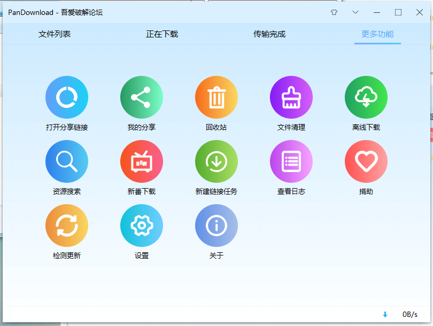The height and width of the screenshot is (326, 433).
Task: Expand the title bar dropdown menu chevron
Action: tap(355, 12)
